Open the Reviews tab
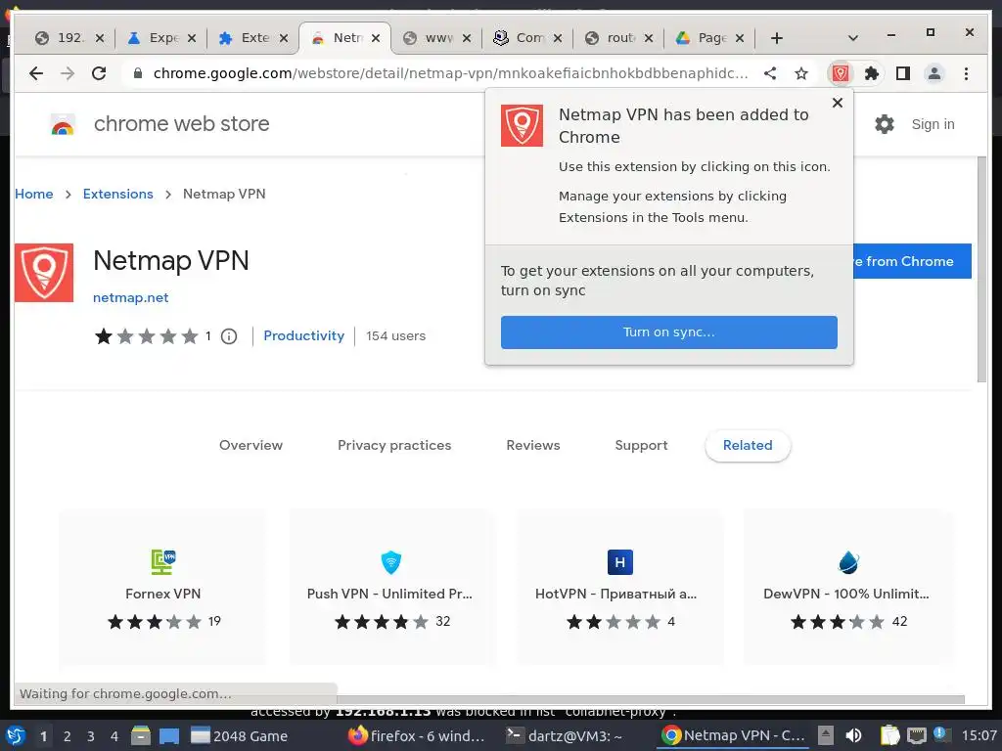 pyautogui.click(x=533, y=445)
